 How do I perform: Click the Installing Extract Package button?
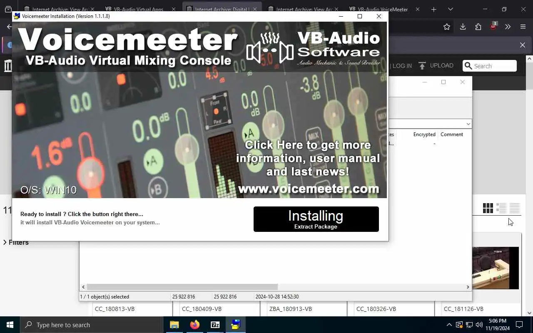[316, 219]
